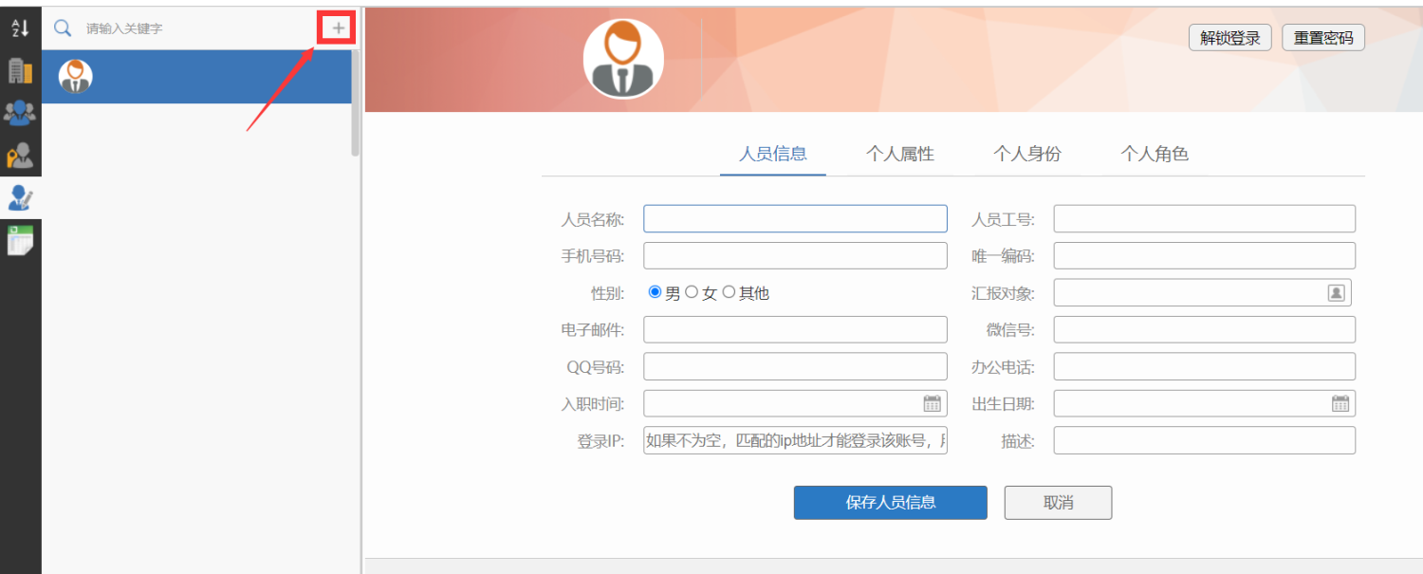The height and width of the screenshot is (574, 1423).
Task: Open the organization building icon
Action: [x=20, y=70]
